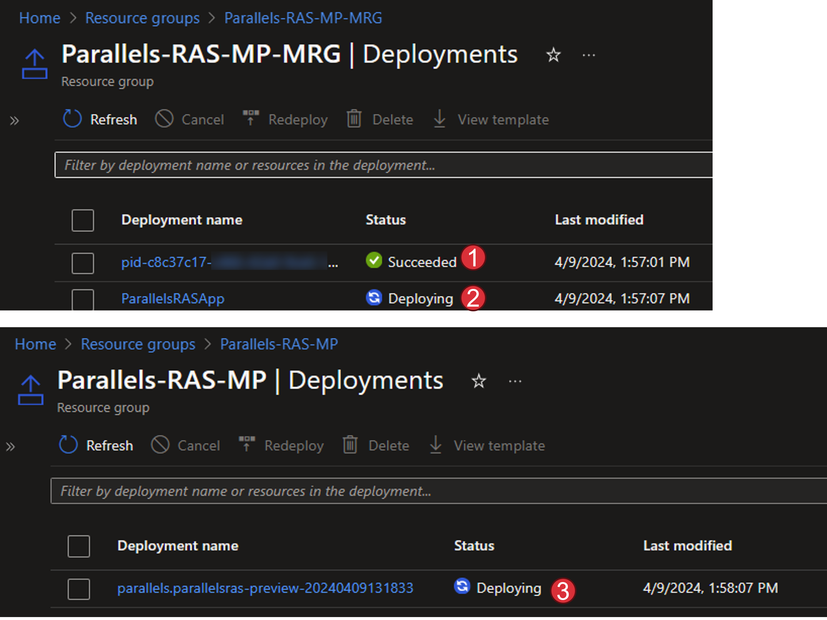This screenshot has width=827, height=620.
Task: Click Refresh icon in Parallels-RAS-MP bottom toolbar
Action: (68, 445)
